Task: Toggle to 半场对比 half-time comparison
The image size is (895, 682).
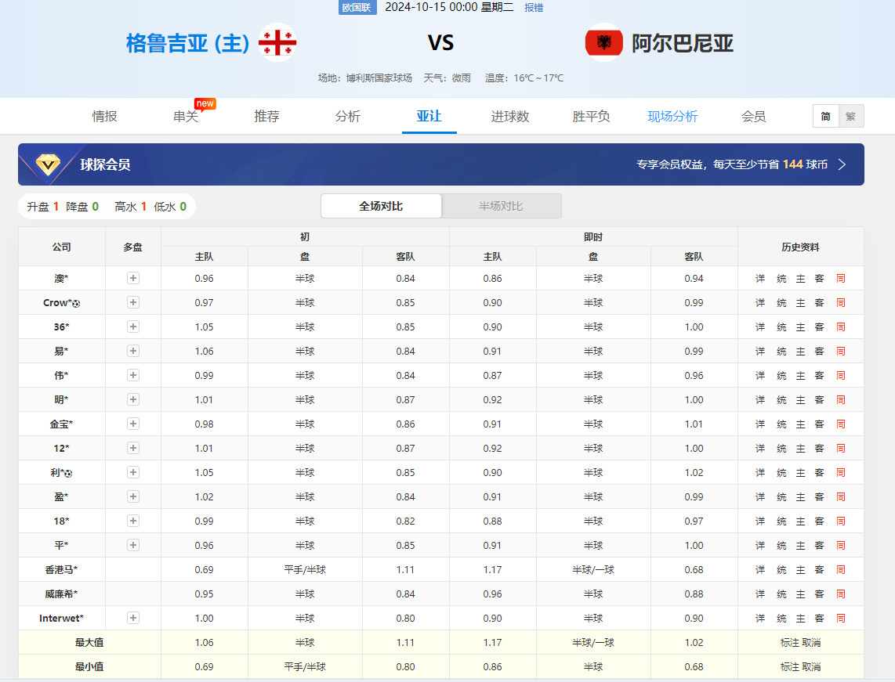Action: pos(501,206)
